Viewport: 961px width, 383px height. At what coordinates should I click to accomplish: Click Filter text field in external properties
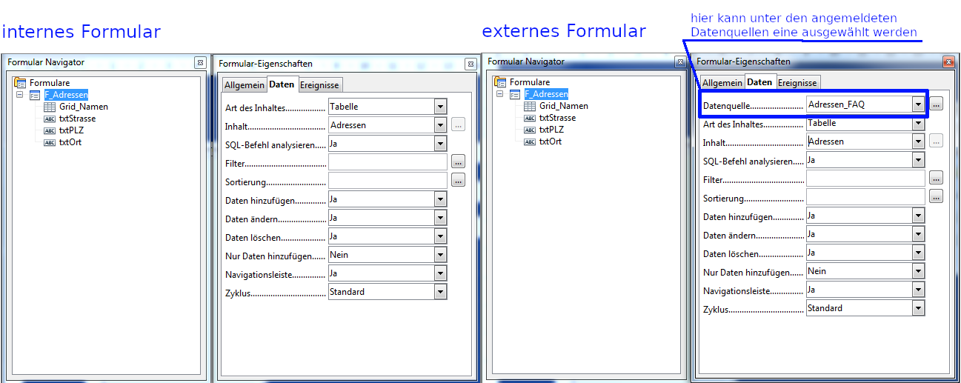tap(866, 179)
